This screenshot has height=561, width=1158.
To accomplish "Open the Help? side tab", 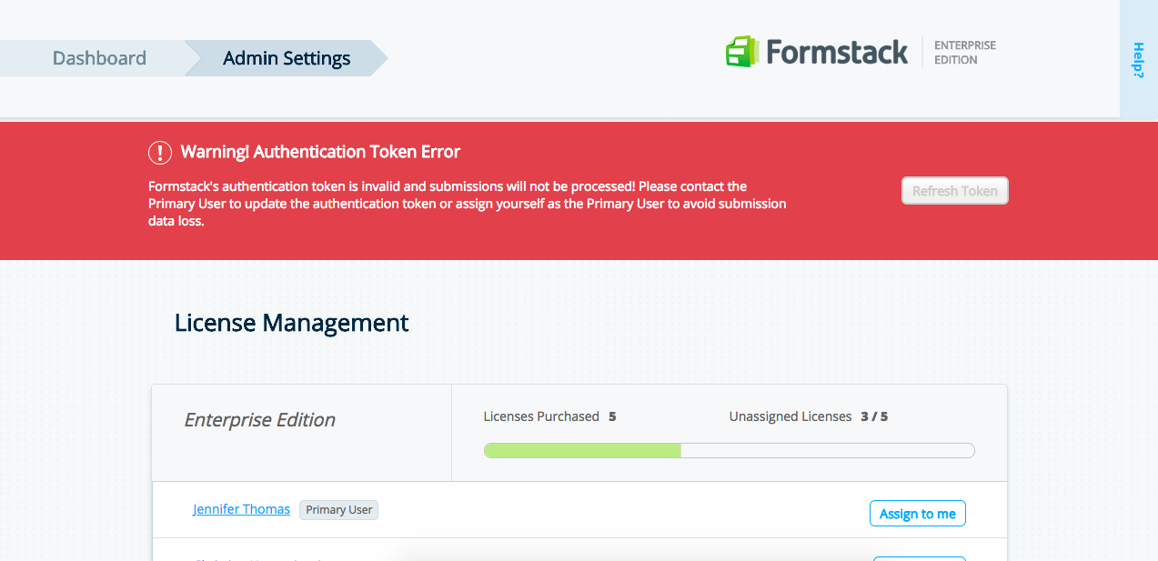I will (1138, 60).
